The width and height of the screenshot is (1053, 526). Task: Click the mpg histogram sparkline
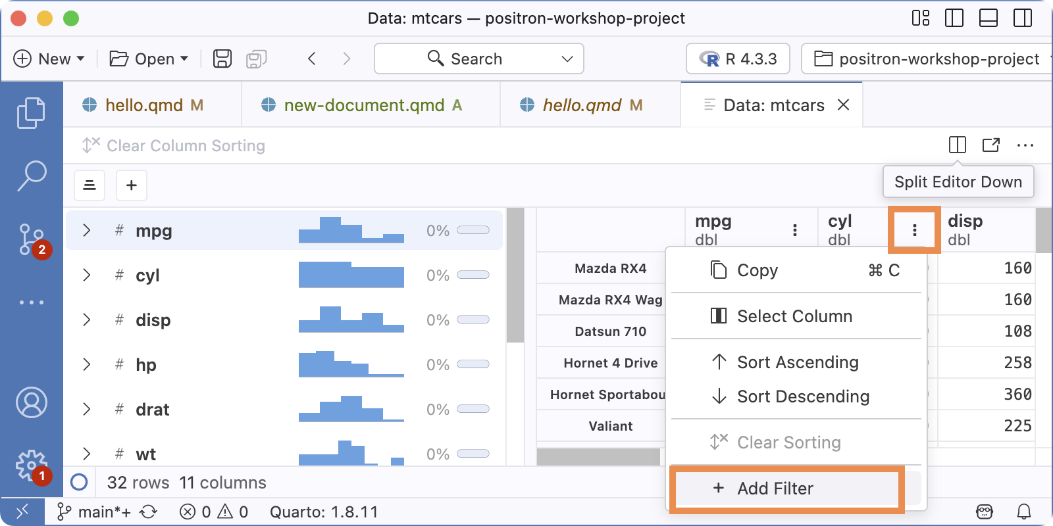351,230
